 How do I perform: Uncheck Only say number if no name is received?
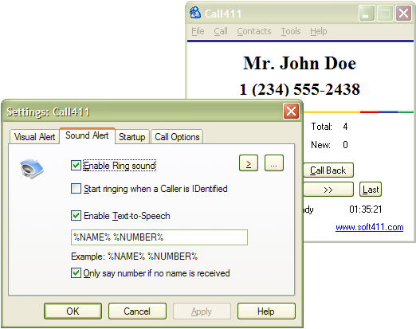click(76, 273)
